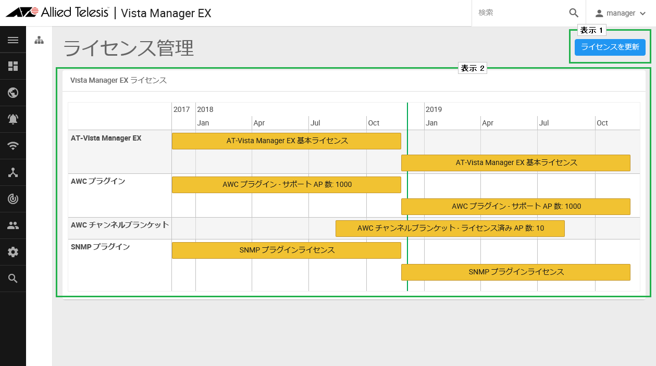Click the AWC プラグイン row label
This screenshot has width=656, height=366.
coord(98,181)
